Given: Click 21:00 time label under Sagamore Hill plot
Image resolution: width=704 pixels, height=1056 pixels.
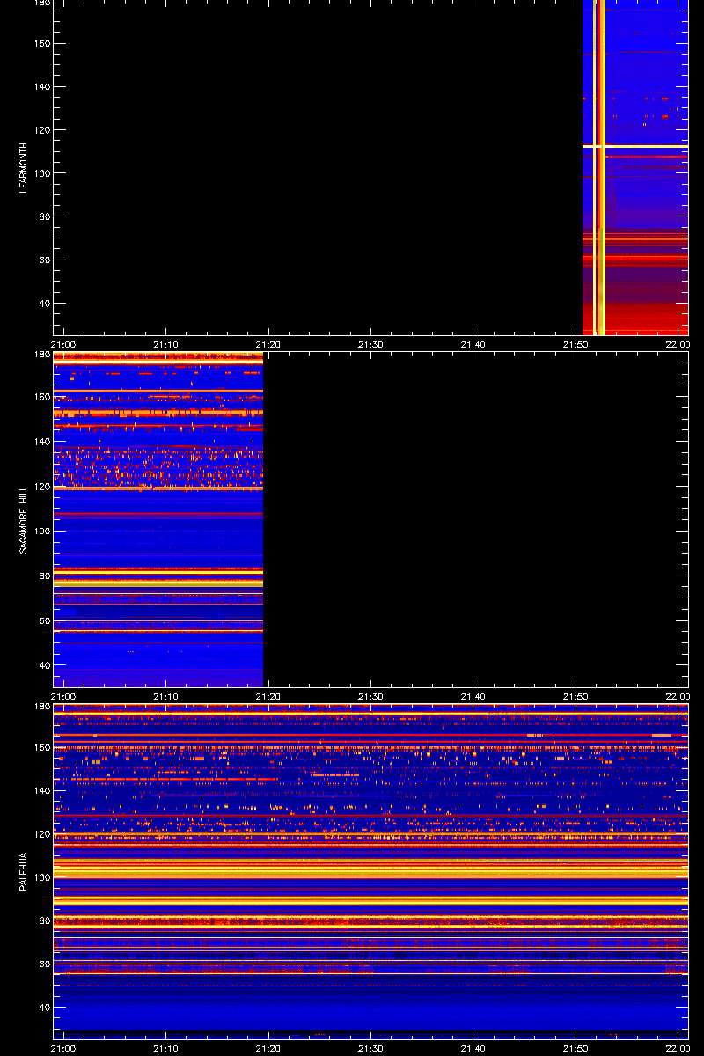Looking at the screenshot, I should 63,697.
